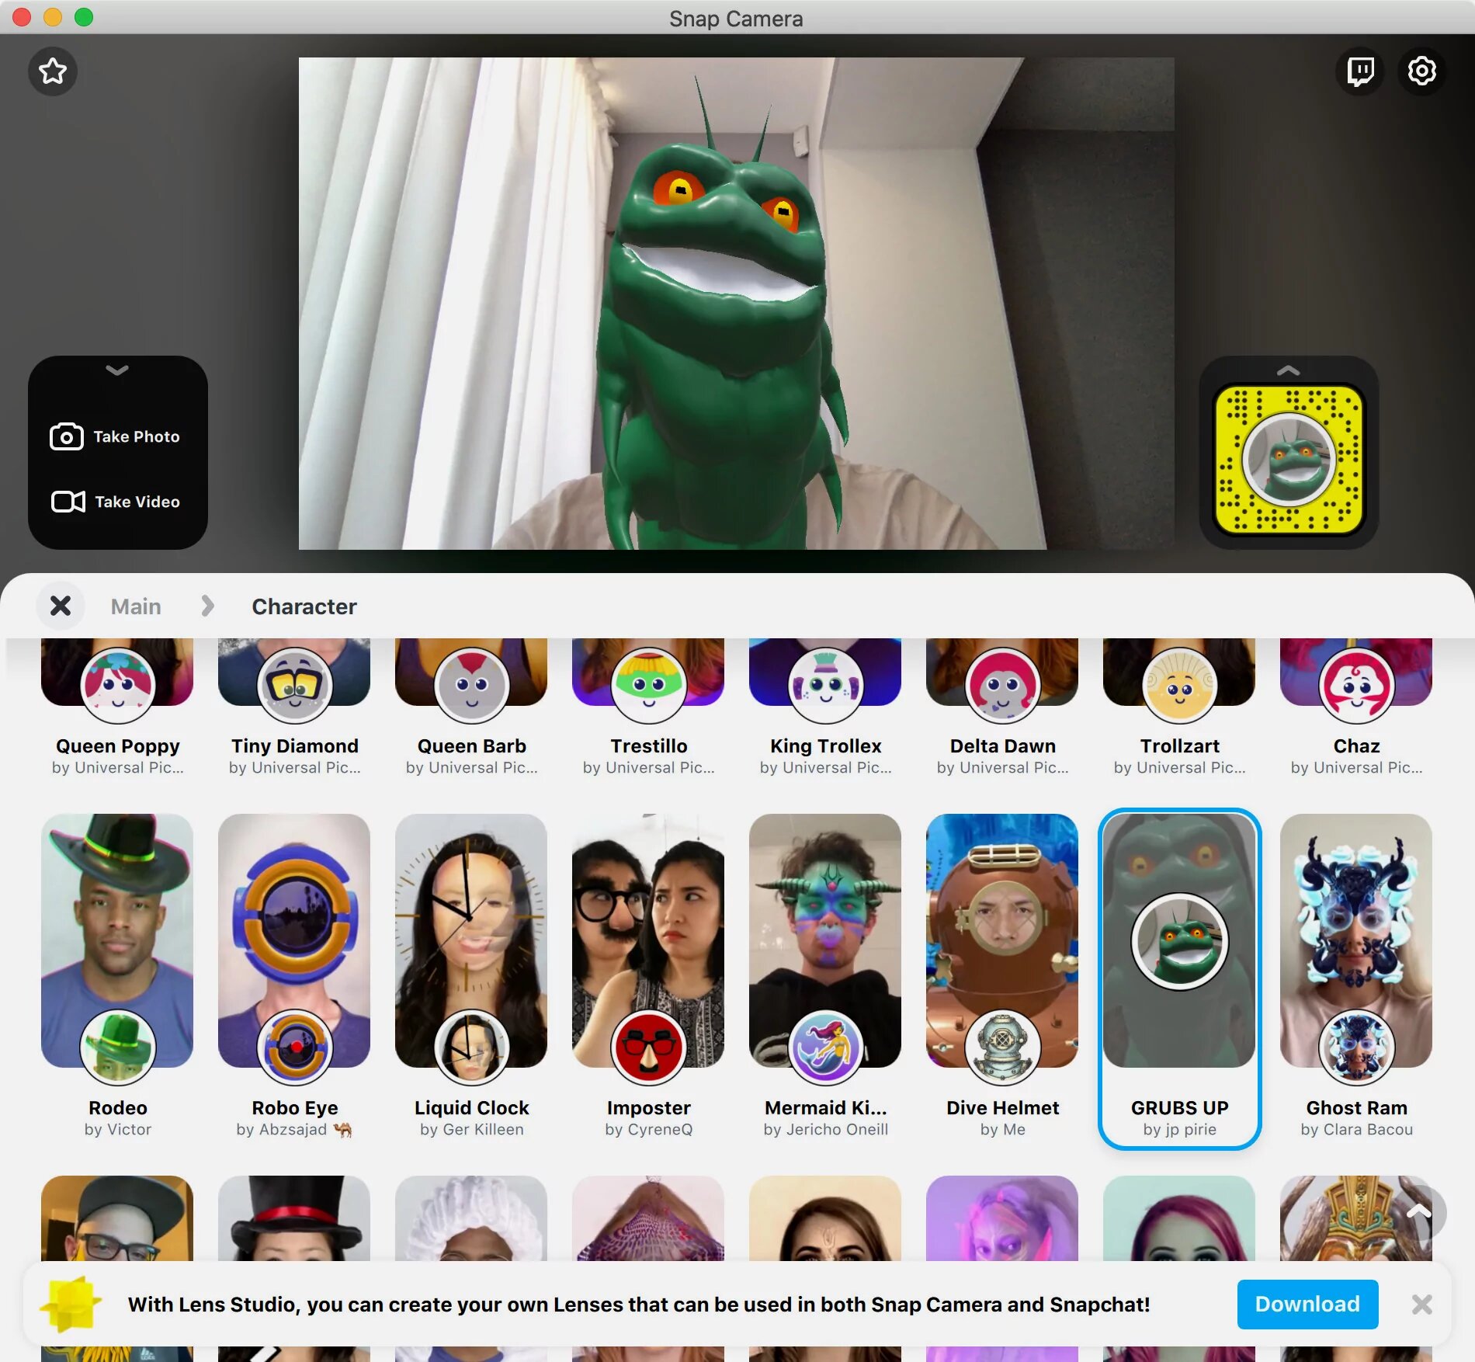Click the Lens Studio yellow logo icon
Viewport: 1475px width, 1362px height.
(71, 1304)
